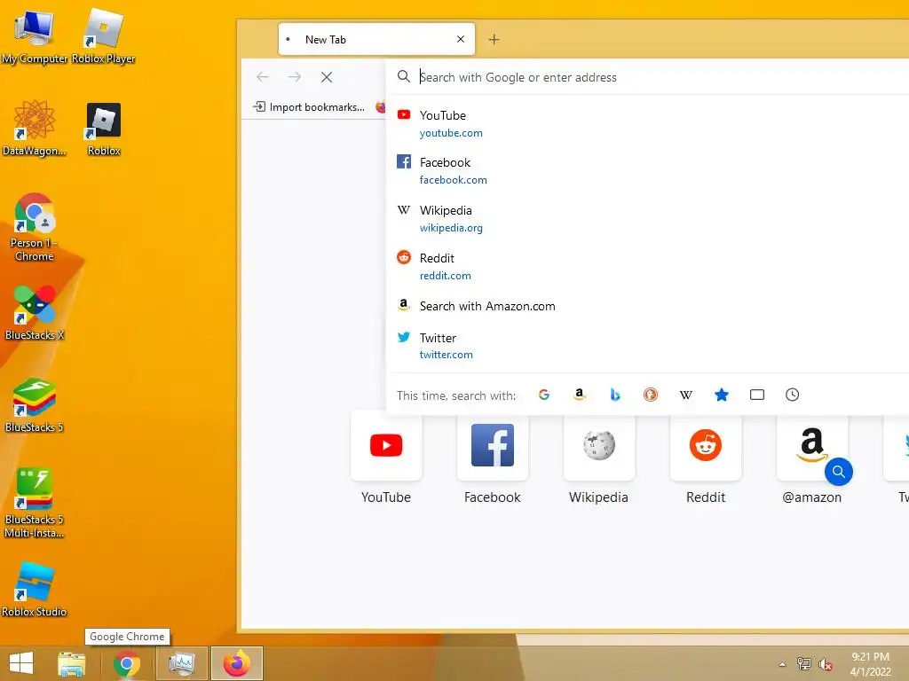Choose Twitter suggestion in dropdown
The height and width of the screenshot is (681, 909).
pyautogui.click(x=647, y=346)
